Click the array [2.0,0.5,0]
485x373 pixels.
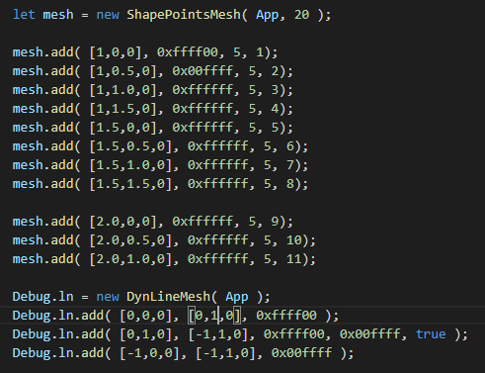130,240
